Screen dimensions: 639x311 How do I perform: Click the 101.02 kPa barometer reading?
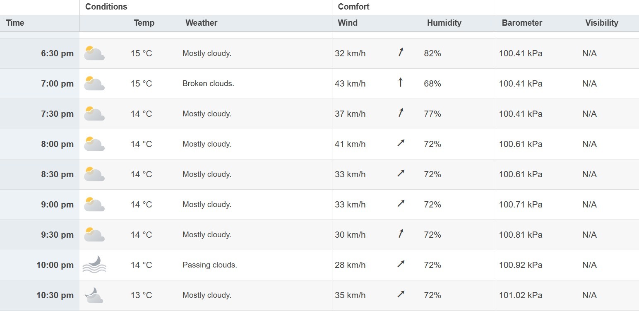coord(521,295)
